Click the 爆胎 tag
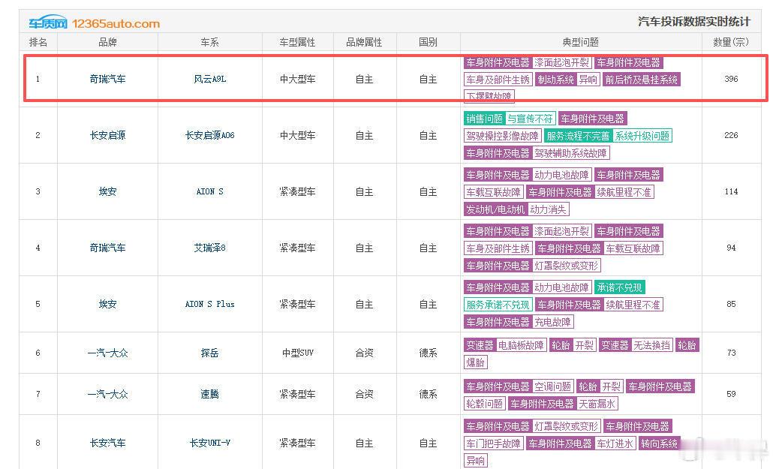The image size is (776, 469). (x=476, y=362)
